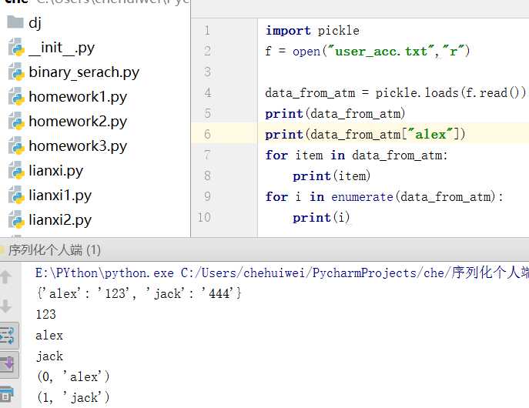Click the 'jack' output line in console
The height and width of the screenshot is (408, 529).
[x=49, y=356]
